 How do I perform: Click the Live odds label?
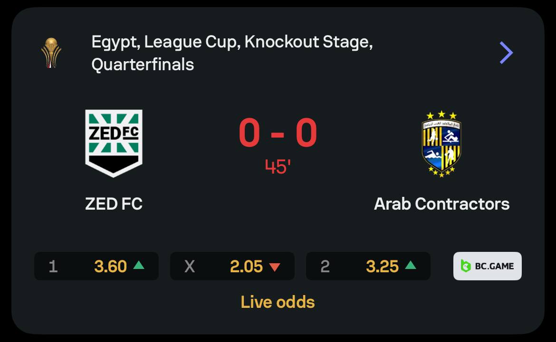[278, 302]
